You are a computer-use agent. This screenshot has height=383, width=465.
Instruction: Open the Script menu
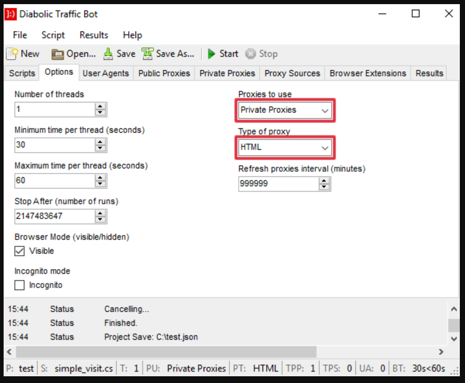[52, 35]
